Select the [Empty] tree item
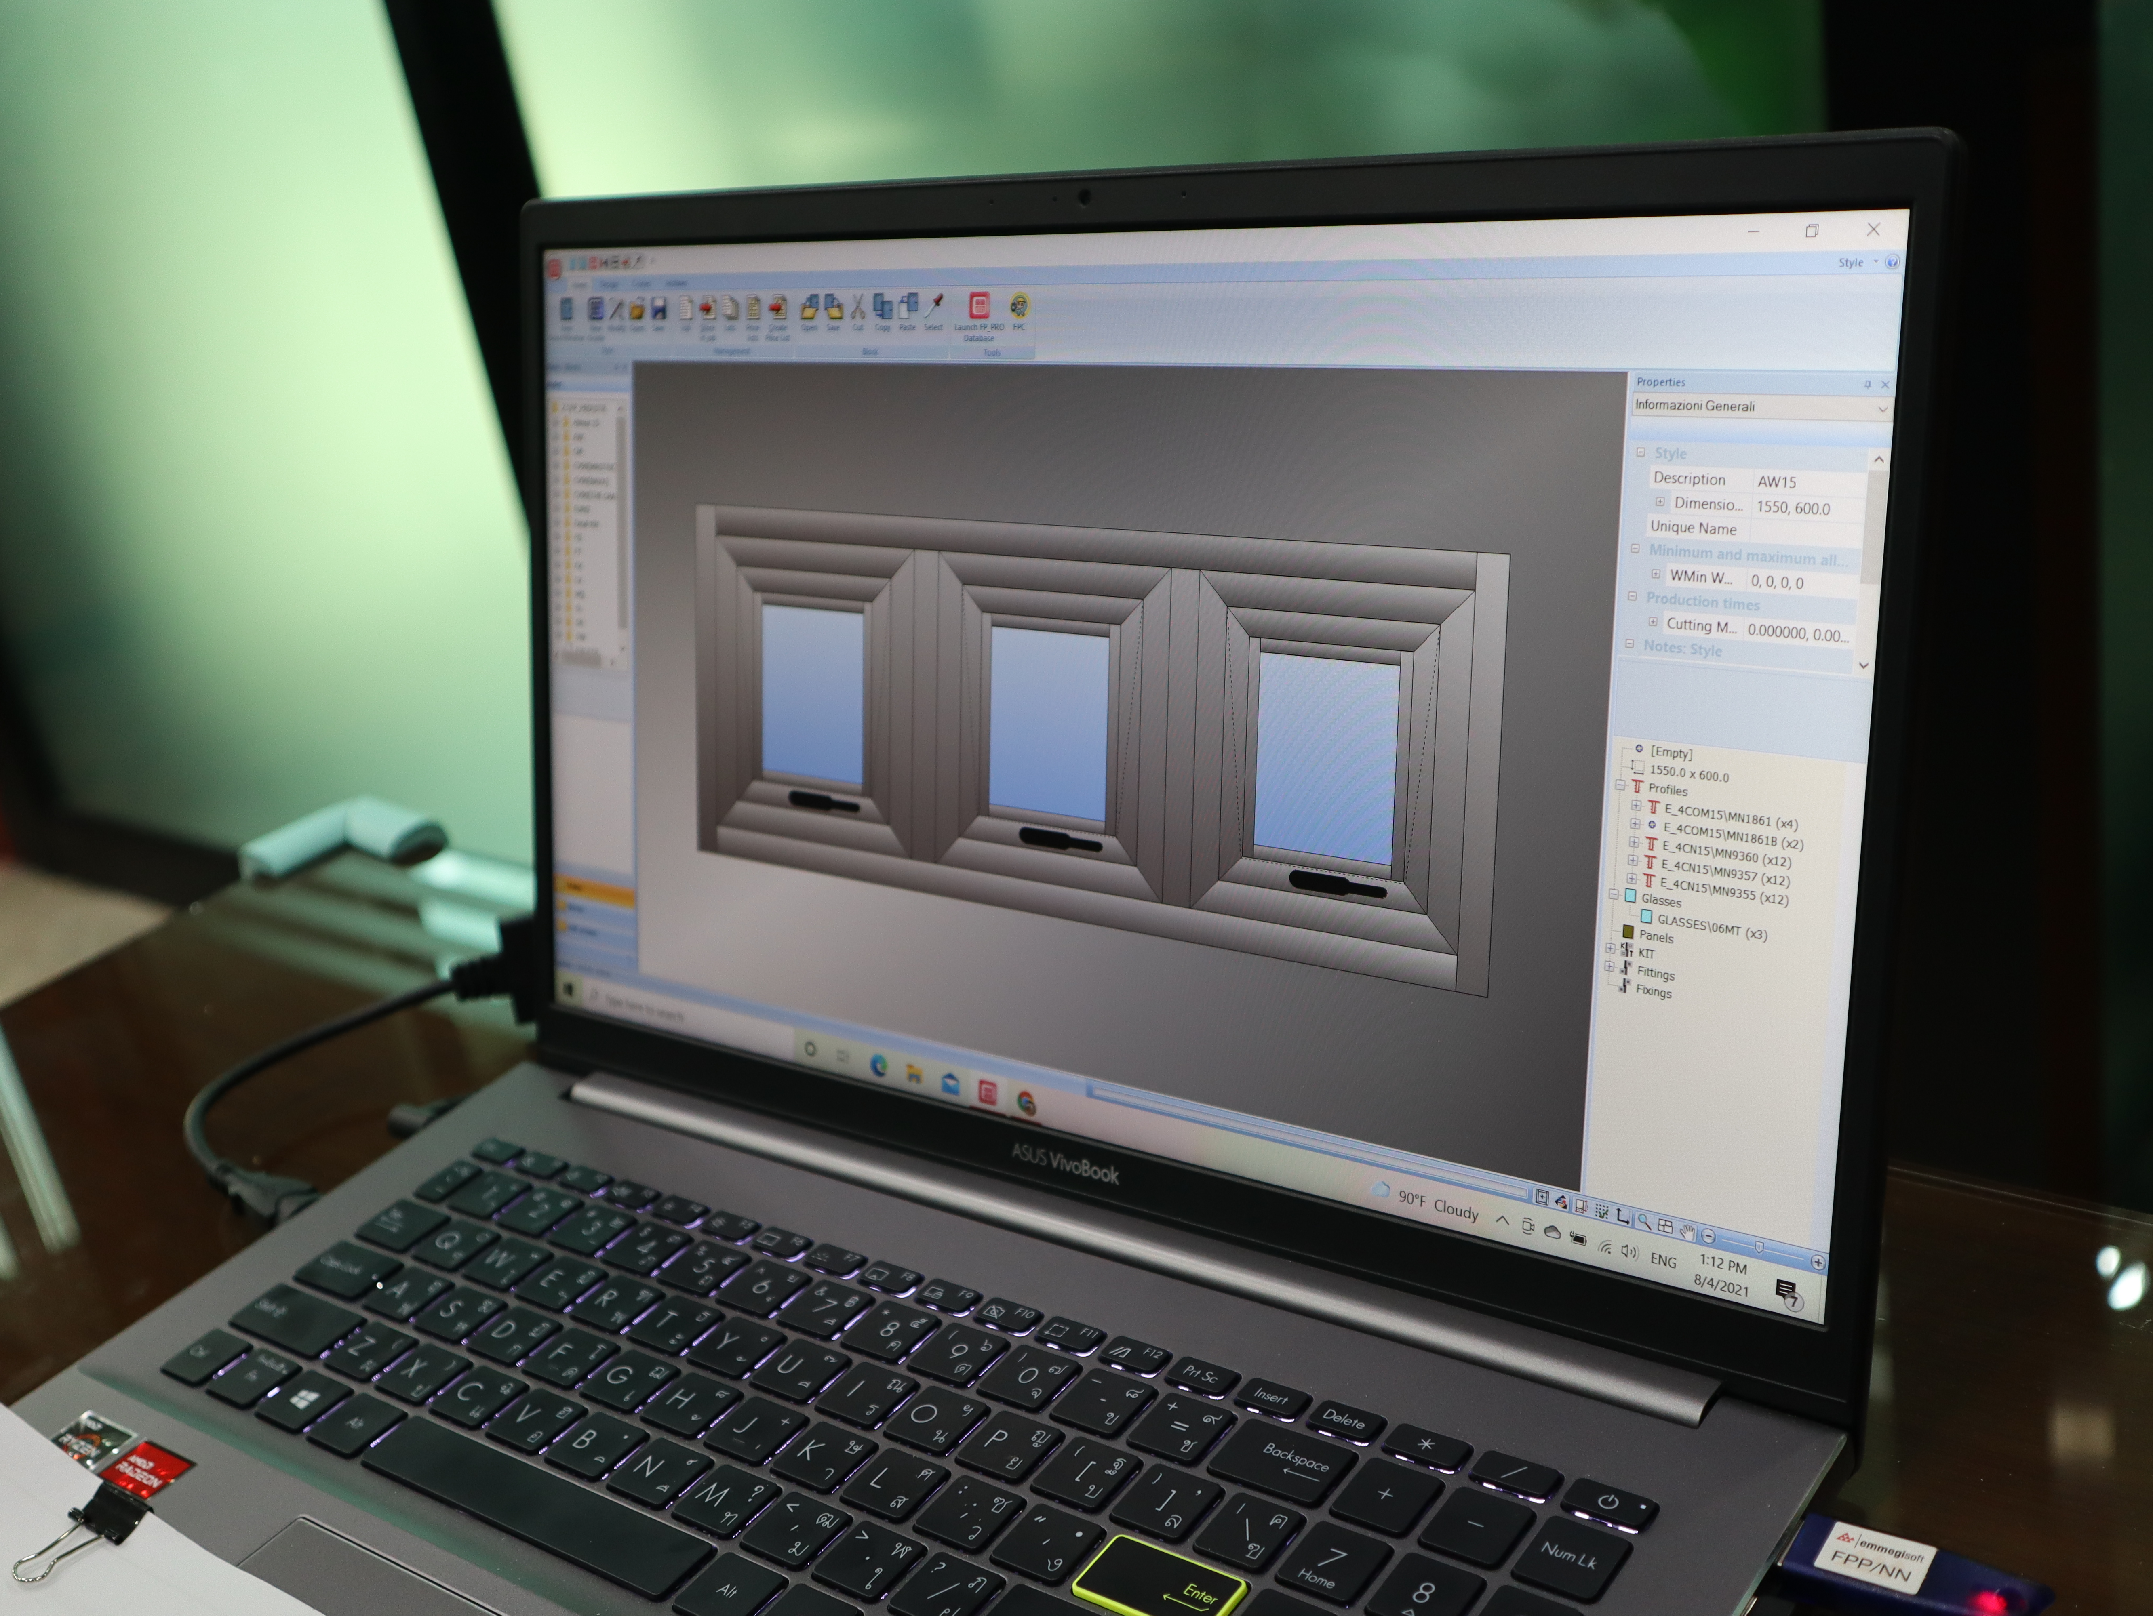This screenshot has height=1616, width=2153. 1671,753
